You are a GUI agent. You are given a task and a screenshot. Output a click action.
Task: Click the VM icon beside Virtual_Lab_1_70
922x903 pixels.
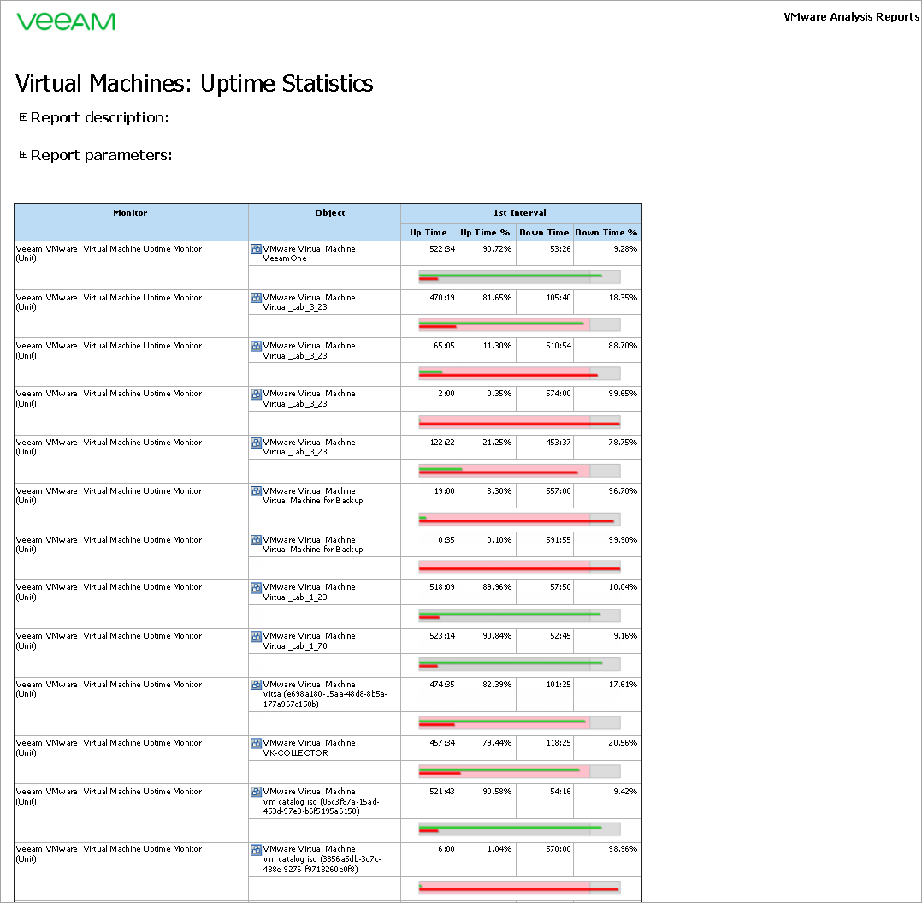pos(256,636)
